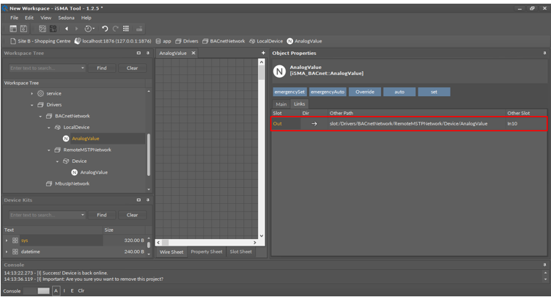Click the Override action button
551x300 pixels.
click(365, 92)
